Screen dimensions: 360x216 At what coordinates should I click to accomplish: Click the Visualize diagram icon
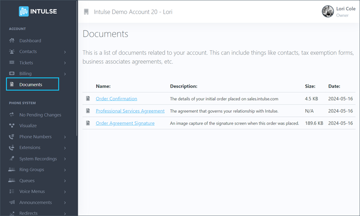click(x=12, y=126)
